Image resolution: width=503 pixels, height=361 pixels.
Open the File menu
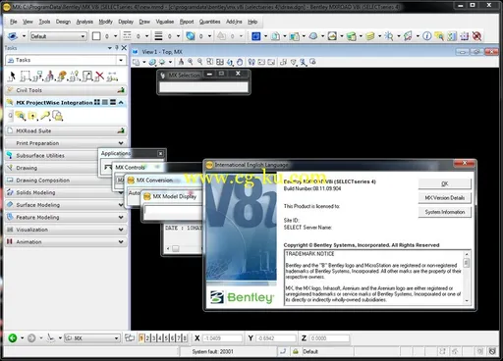[14, 22]
